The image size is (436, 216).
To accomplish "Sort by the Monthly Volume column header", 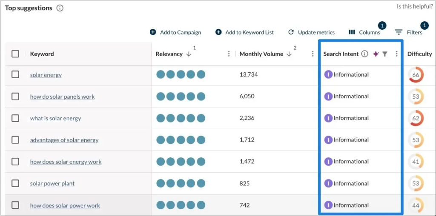I will pos(261,54).
